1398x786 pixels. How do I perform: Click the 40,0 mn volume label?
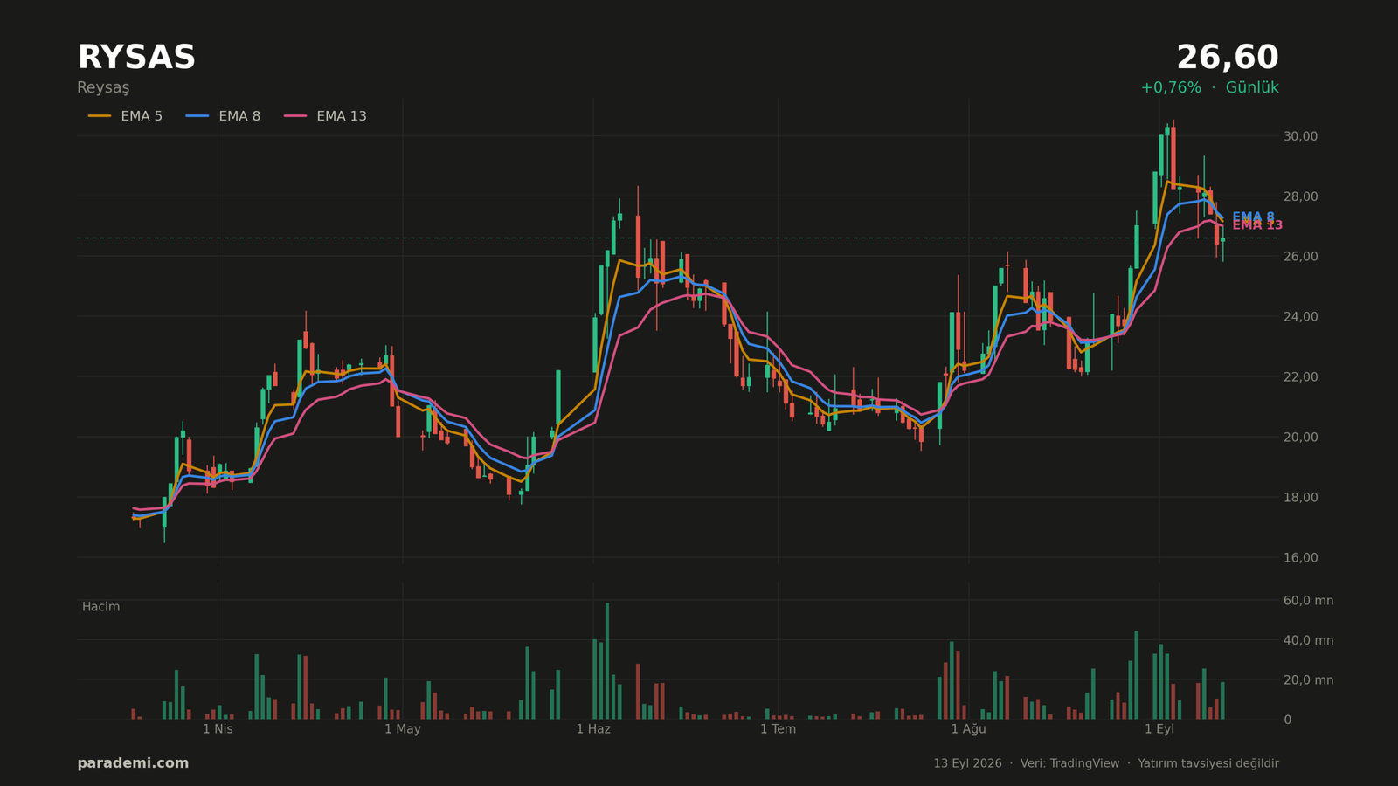1308,641
